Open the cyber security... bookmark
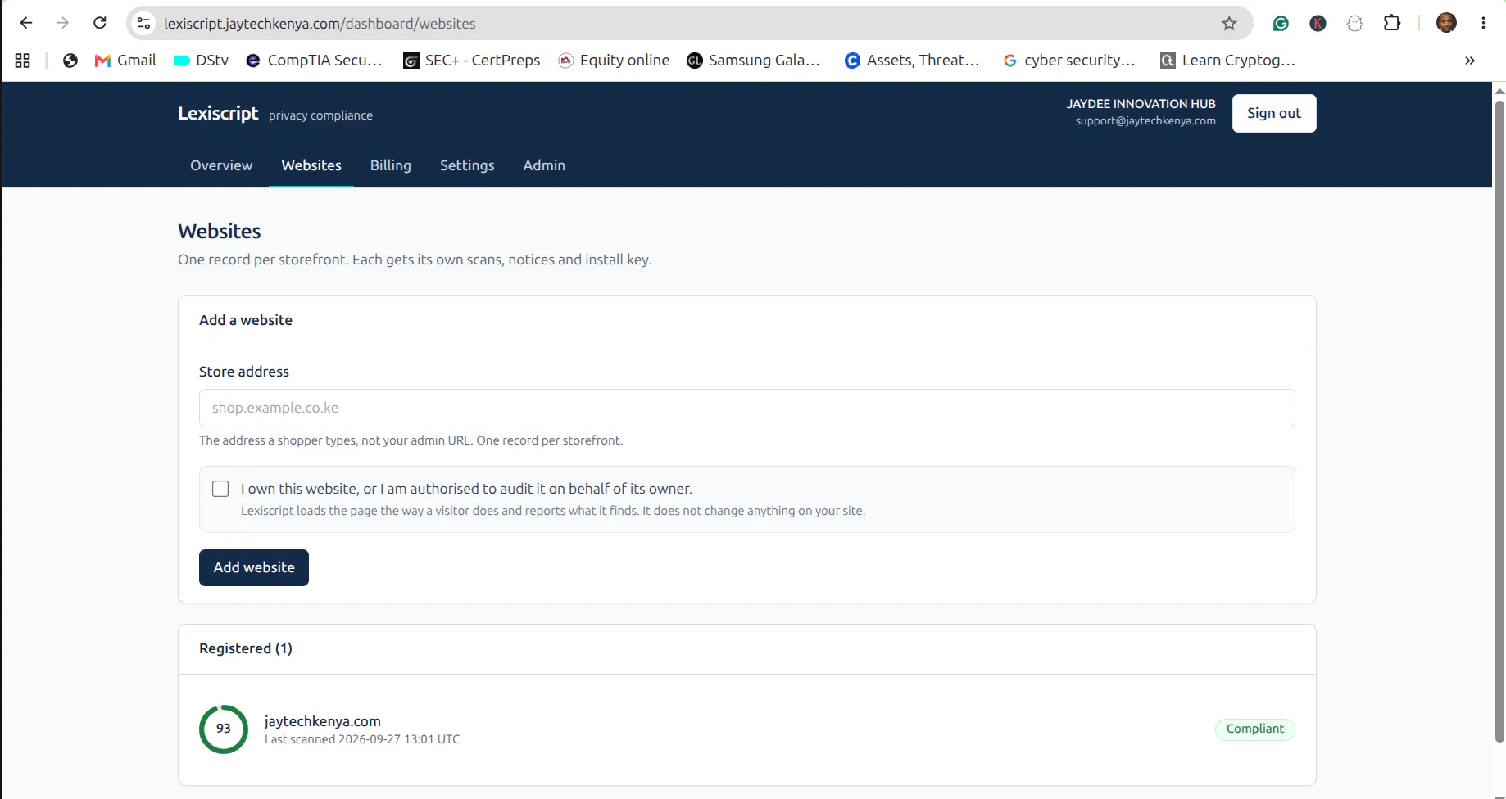1506x799 pixels. pyautogui.click(x=1070, y=61)
